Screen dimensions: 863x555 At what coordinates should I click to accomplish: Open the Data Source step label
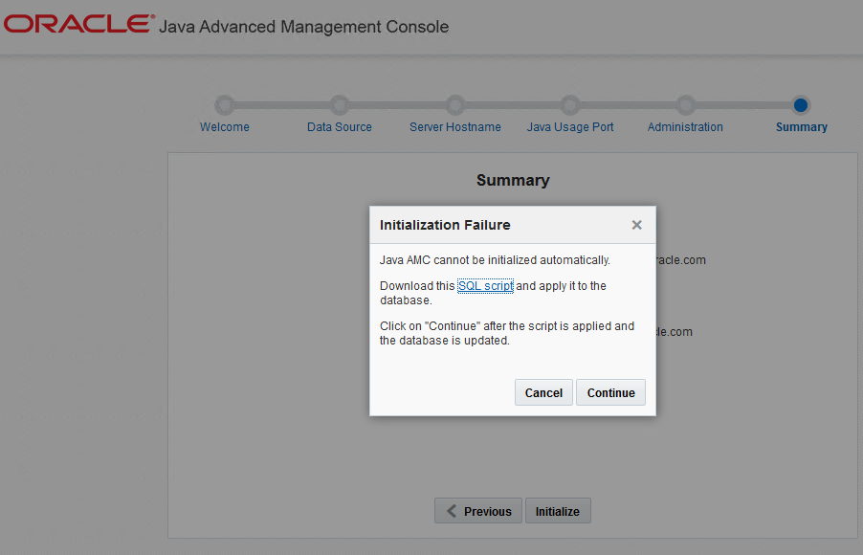pos(340,127)
